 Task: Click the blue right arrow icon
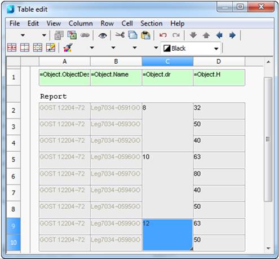[232, 35]
